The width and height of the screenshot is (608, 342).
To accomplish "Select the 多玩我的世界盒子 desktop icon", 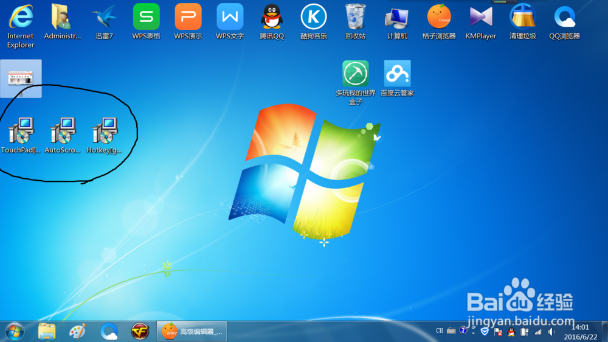I will [356, 83].
